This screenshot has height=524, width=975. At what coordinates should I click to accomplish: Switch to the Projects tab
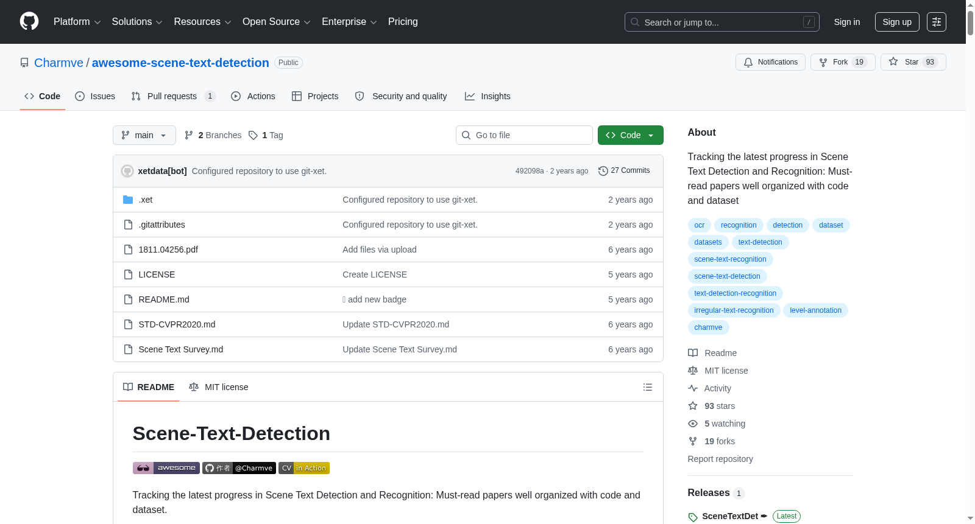315,96
